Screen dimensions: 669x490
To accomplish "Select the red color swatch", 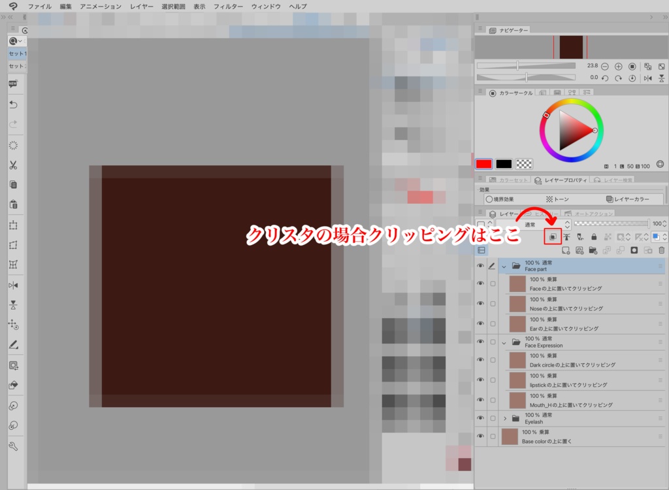I will tap(484, 162).
